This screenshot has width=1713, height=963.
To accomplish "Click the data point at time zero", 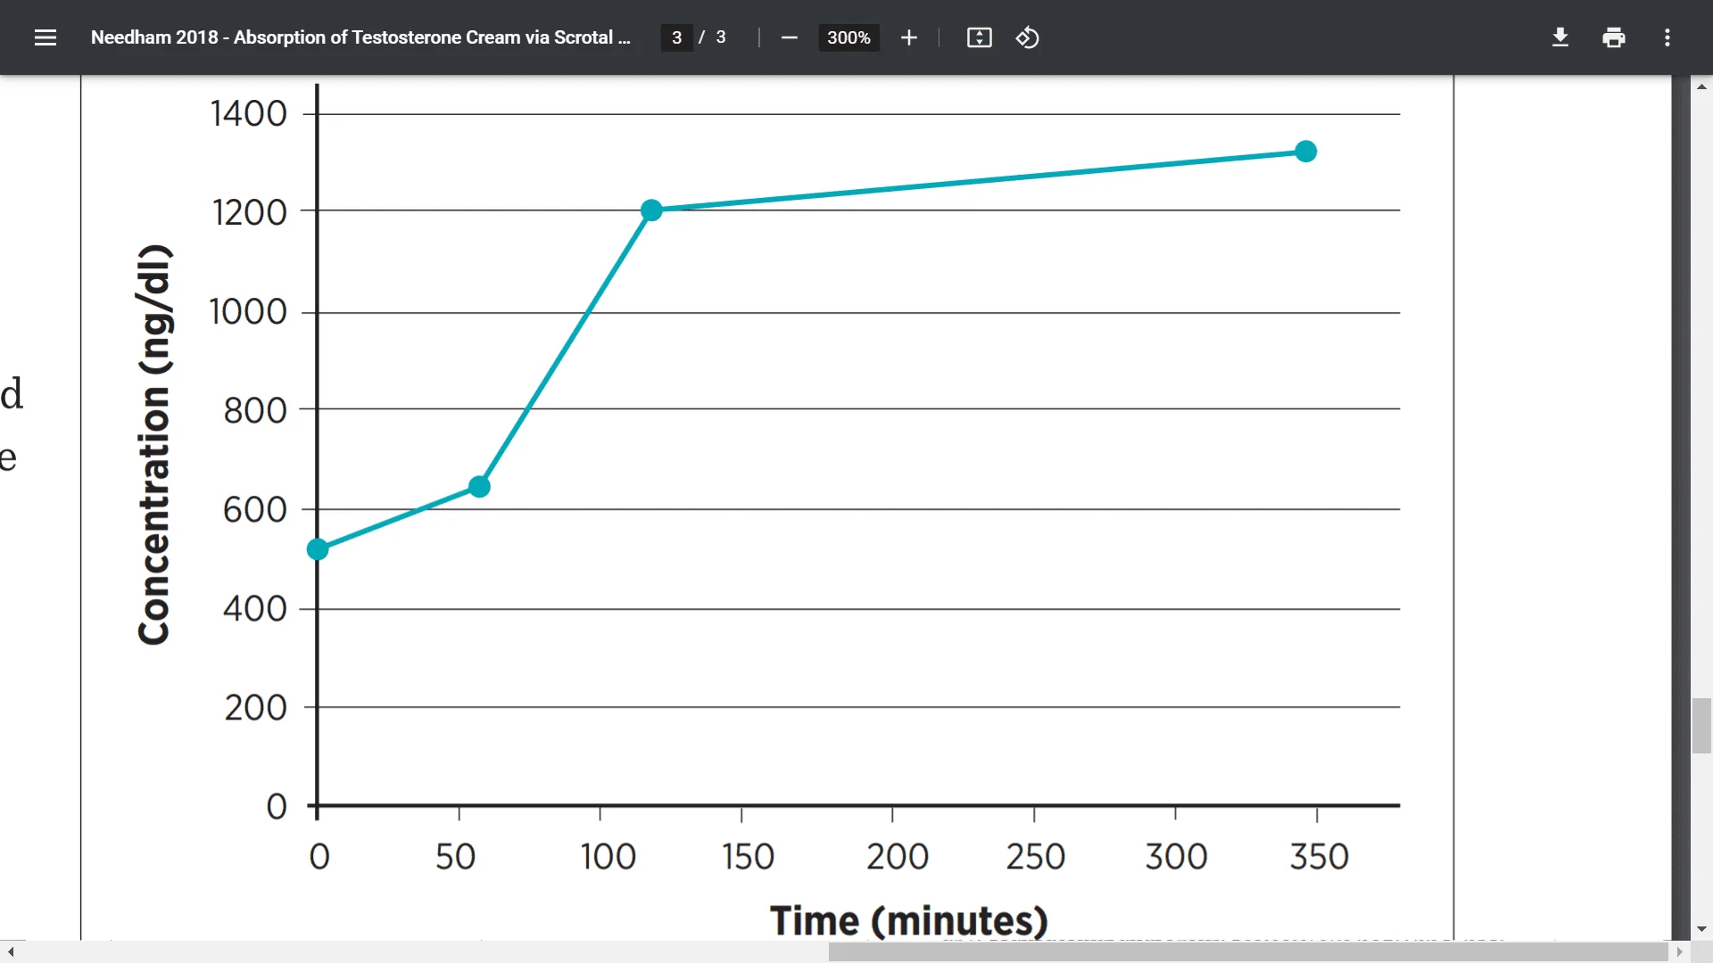I will [x=318, y=549].
